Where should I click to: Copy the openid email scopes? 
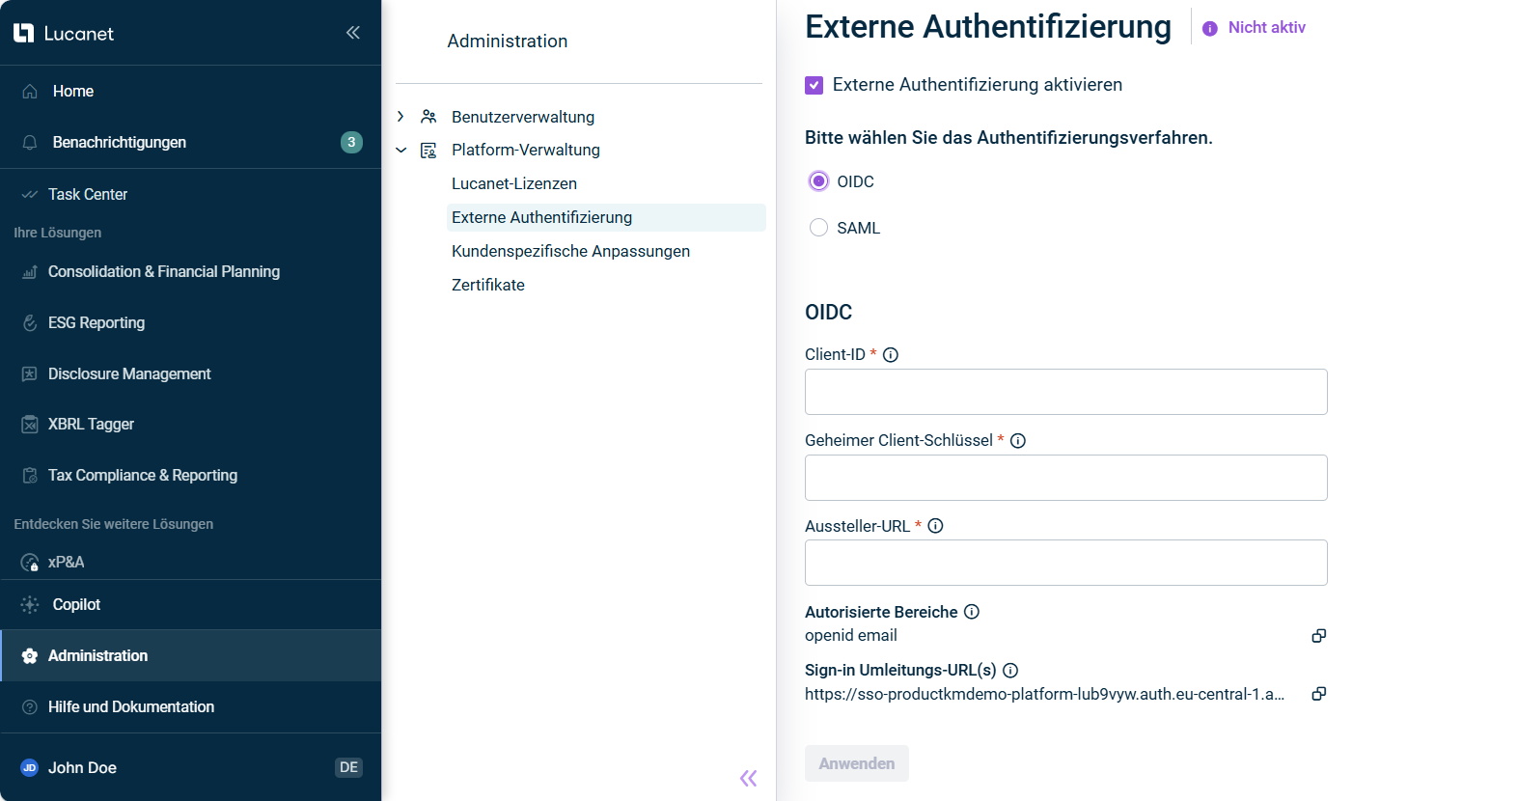(1319, 636)
